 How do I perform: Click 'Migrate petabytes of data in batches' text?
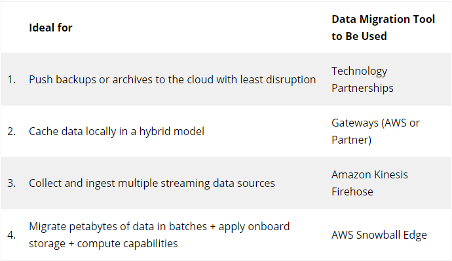point(118,226)
